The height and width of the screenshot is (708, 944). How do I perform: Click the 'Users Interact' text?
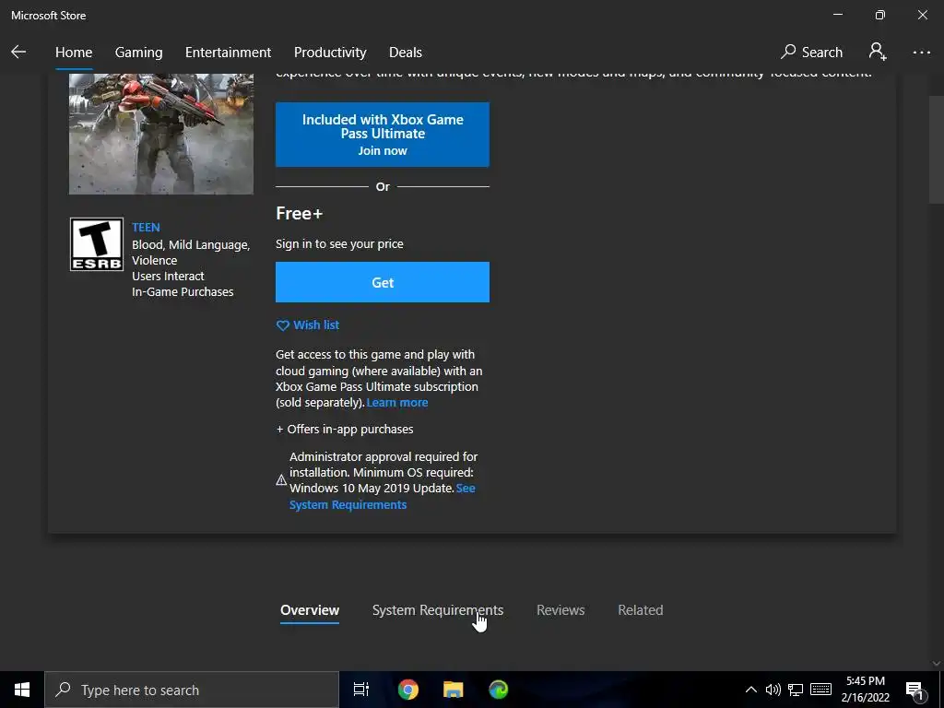click(168, 277)
